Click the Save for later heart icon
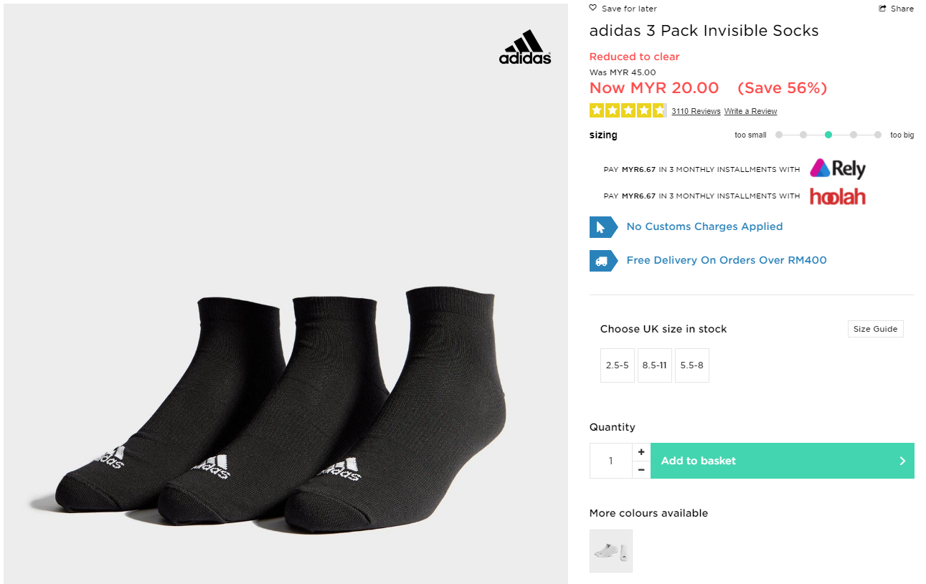This screenshot has height=584, width=926. [592, 9]
